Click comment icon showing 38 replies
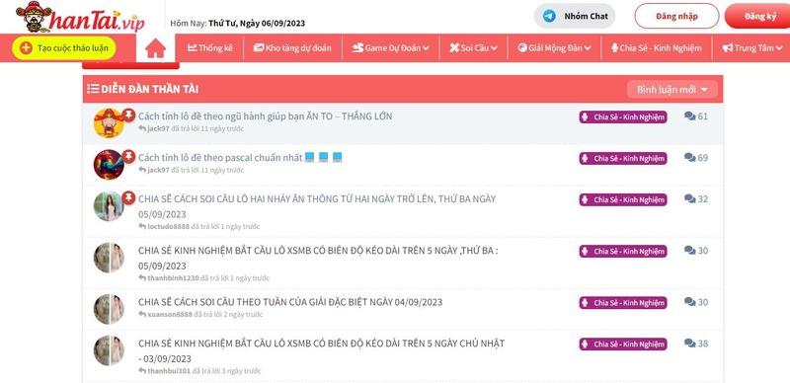The width and height of the screenshot is (790, 383). coord(689,343)
